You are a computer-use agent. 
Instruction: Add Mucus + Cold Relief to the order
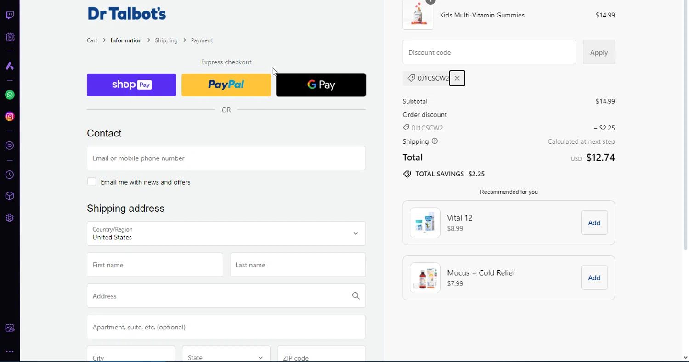pos(594,278)
